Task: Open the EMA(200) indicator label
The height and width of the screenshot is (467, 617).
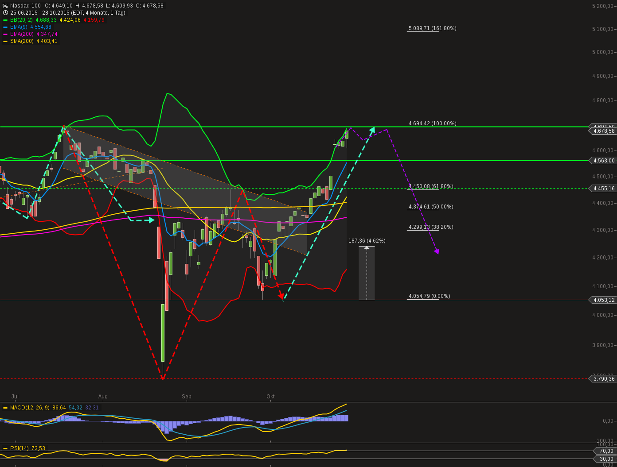Action: click(22, 34)
